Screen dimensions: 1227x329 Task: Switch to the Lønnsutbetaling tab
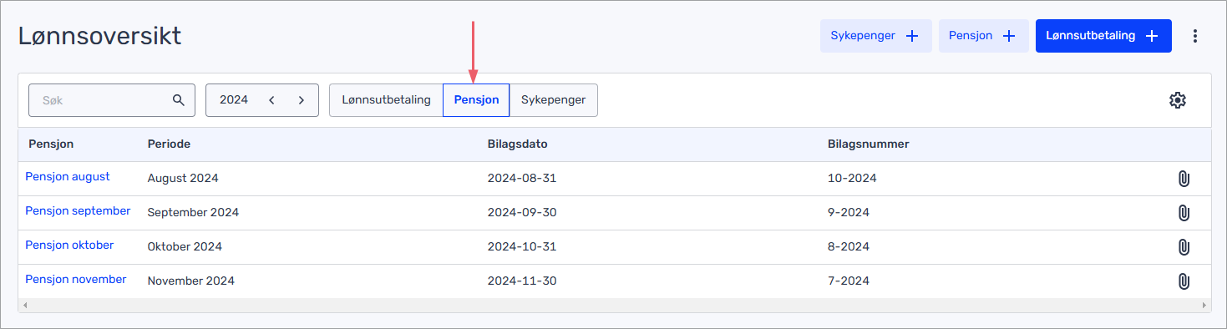pos(386,100)
